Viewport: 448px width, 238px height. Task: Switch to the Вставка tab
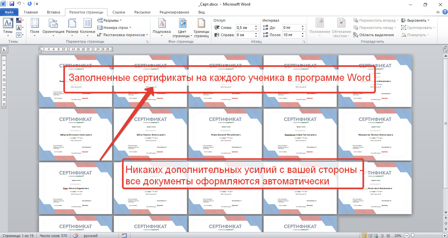coord(53,12)
